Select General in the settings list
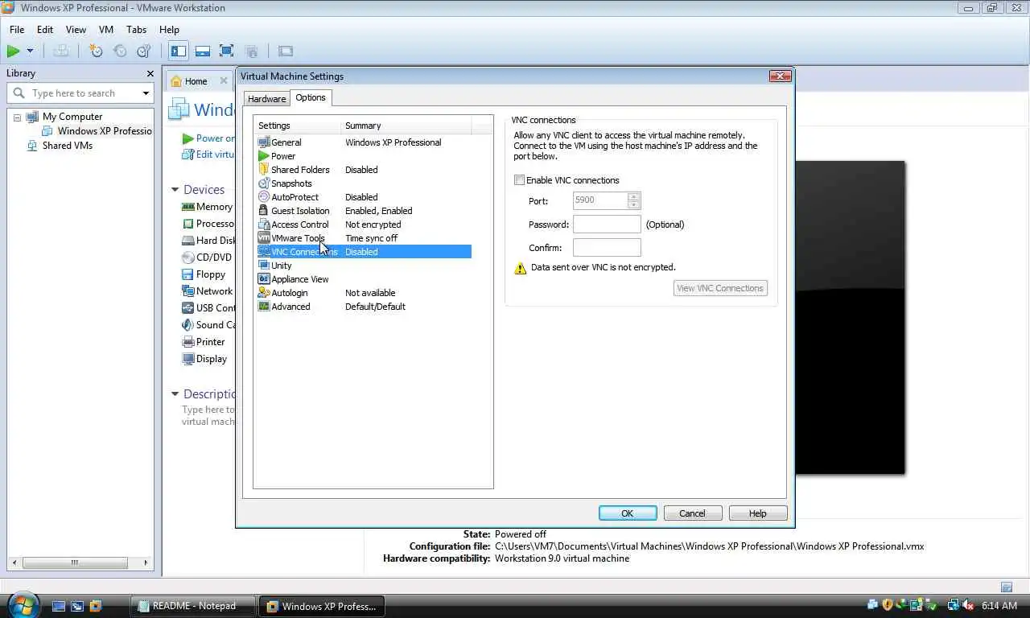Image resolution: width=1030 pixels, height=618 pixels. [x=286, y=142]
